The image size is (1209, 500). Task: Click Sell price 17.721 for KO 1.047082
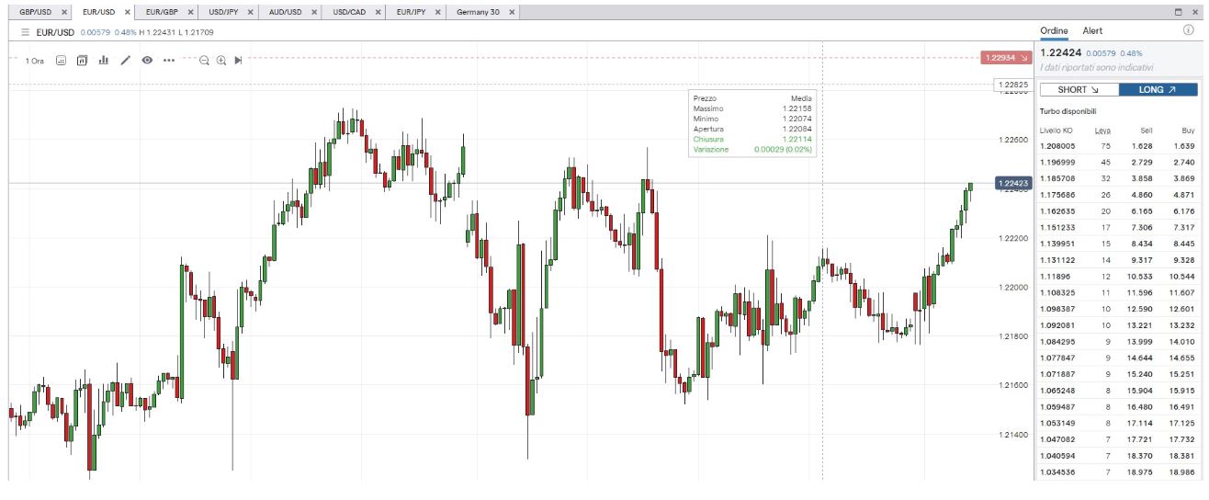[1140, 440]
